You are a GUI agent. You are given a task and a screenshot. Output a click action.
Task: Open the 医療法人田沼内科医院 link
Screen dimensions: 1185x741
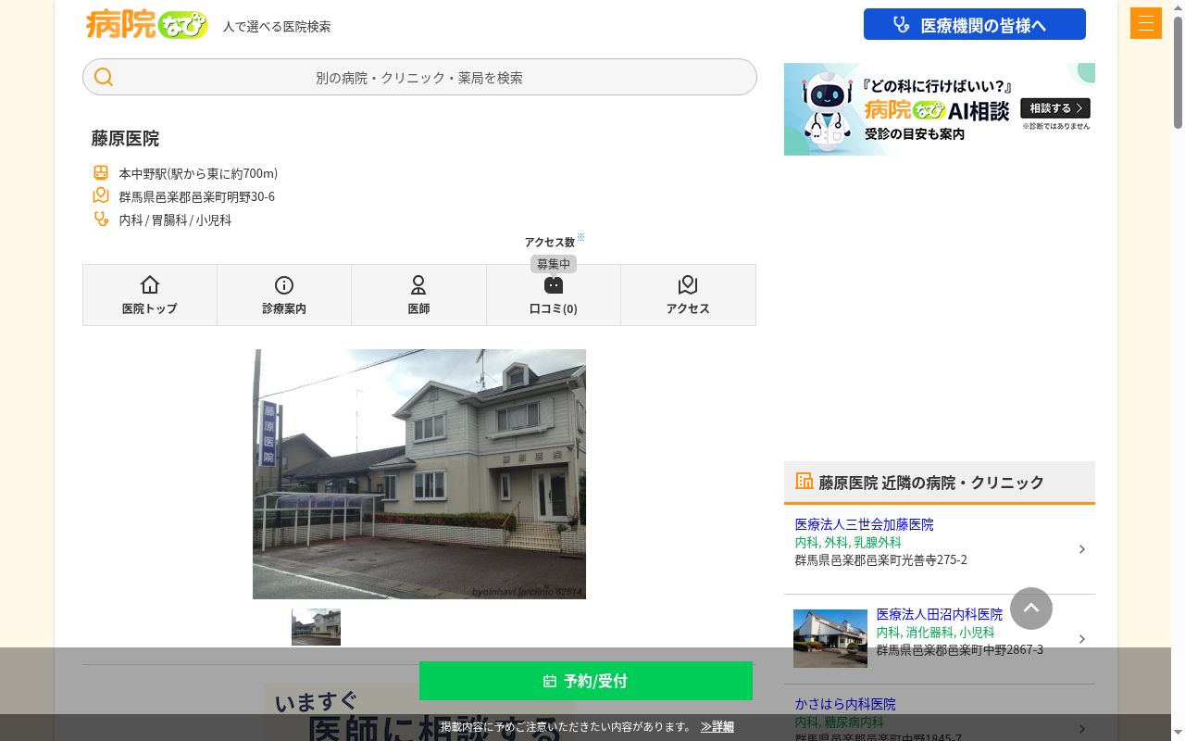940,614
